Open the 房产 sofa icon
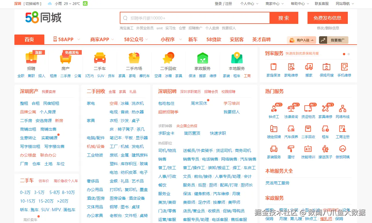This screenshot has height=223, width=372. [65, 58]
